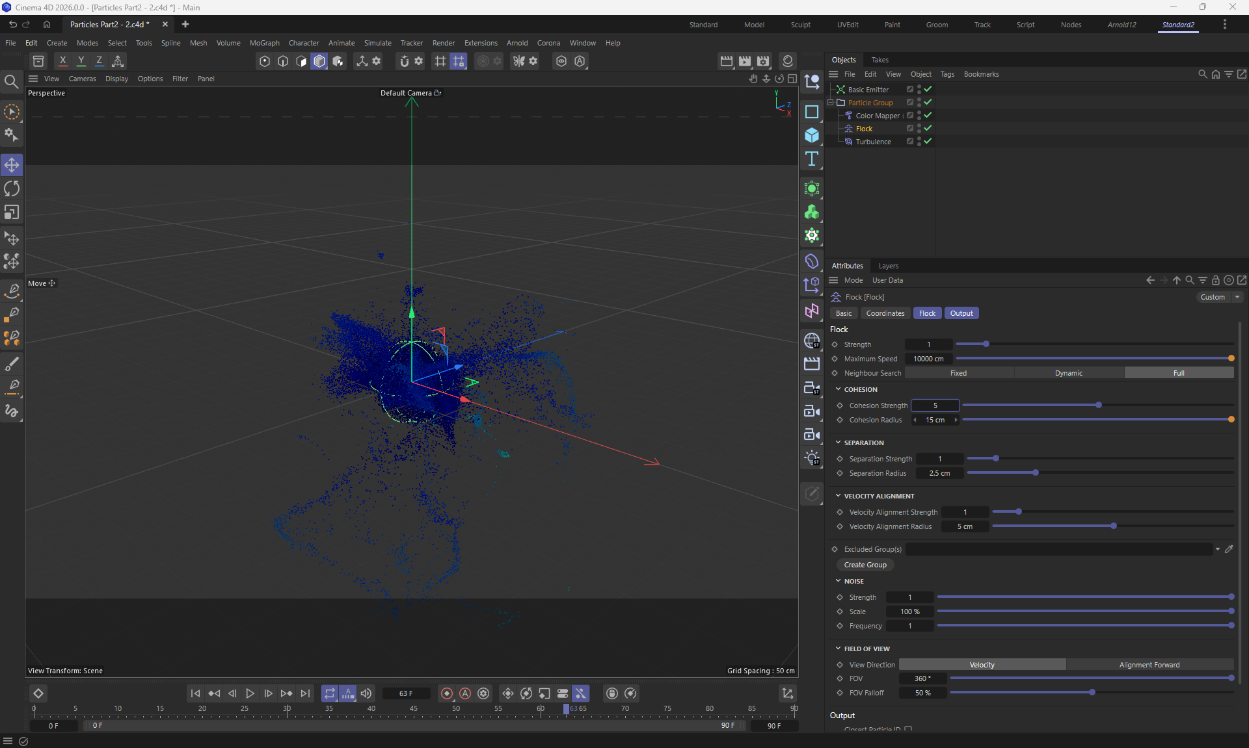
Task: Go to start of animation
Action: point(195,693)
